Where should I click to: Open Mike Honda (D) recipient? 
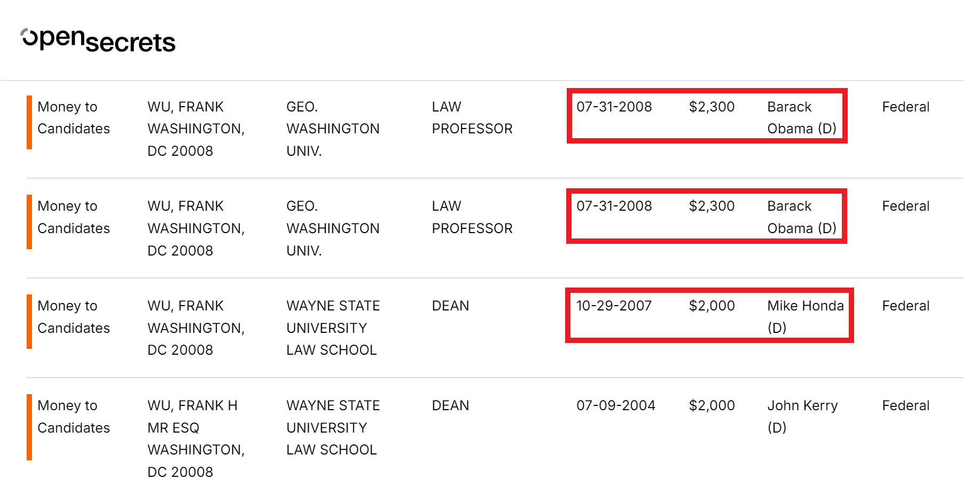click(806, 317)
